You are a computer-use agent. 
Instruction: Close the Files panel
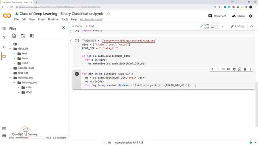tap(64, 28)
